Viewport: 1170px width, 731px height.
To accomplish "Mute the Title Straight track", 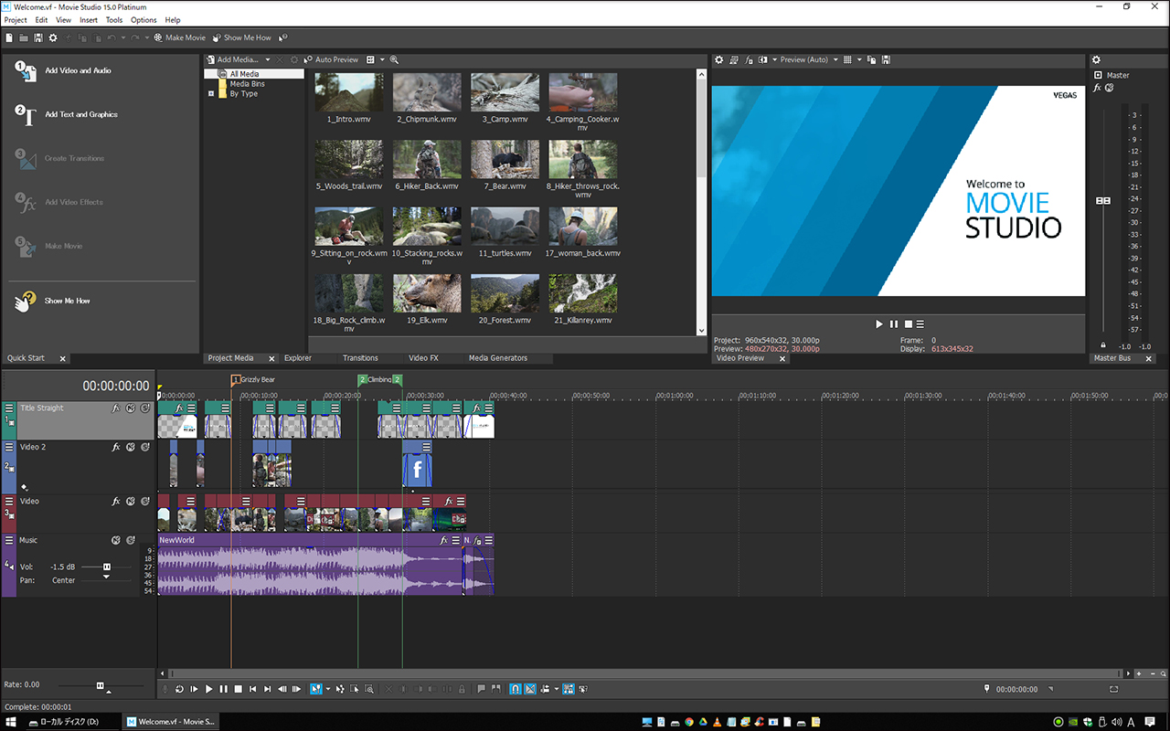I will click(x=131, y=408).
